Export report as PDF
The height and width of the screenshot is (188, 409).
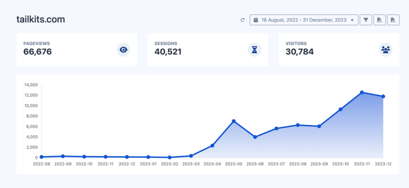[x=393, y=20]
